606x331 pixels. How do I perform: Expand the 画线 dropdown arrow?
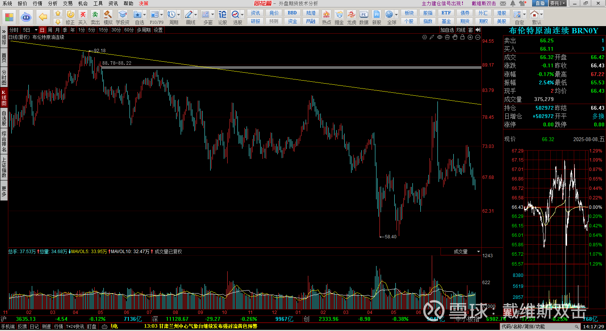point(196,15)
